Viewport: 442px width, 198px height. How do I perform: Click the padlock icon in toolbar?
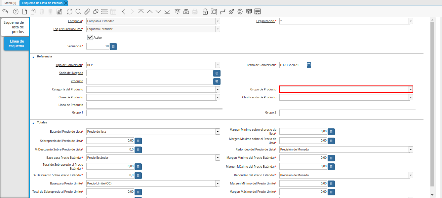[205, 12]
